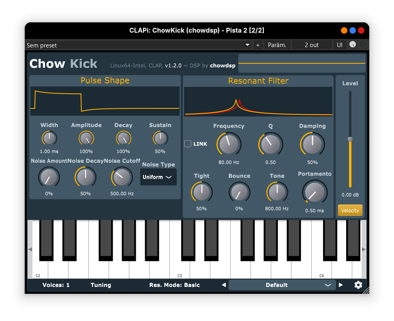This screenshot has width=394, height=321.
Task: Toggle the Velocity button
Action: 350,210
